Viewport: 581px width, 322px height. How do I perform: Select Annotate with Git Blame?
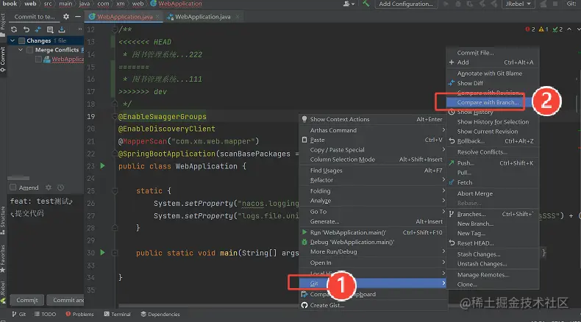(492, 74)
